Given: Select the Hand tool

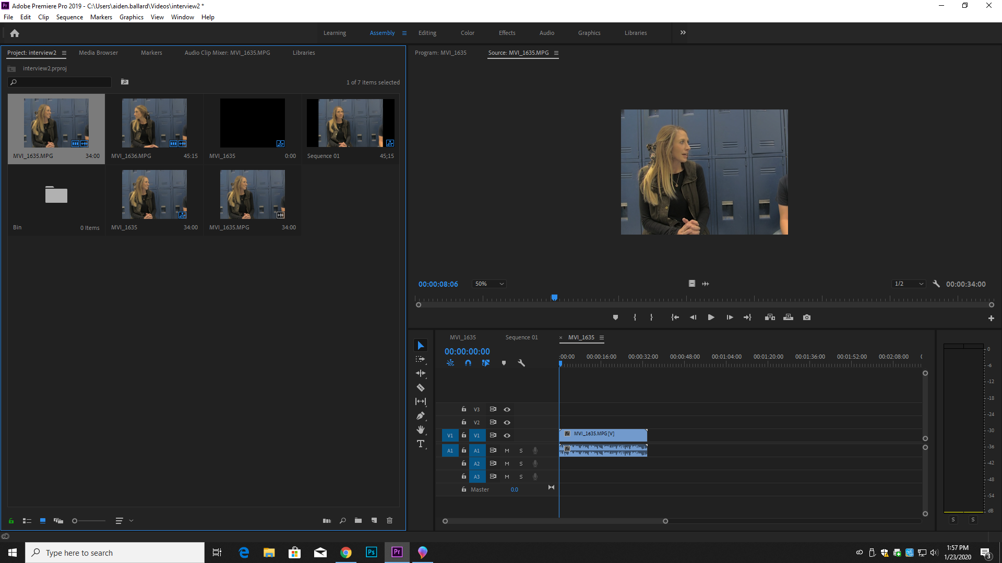Looking at the screenshot, I should point(421,430).
